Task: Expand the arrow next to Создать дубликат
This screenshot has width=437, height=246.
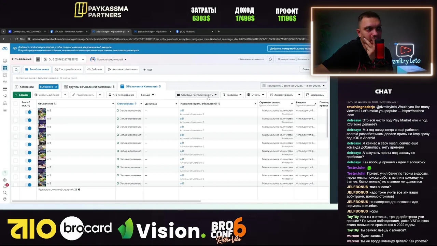Action: [x=65, y=95]
